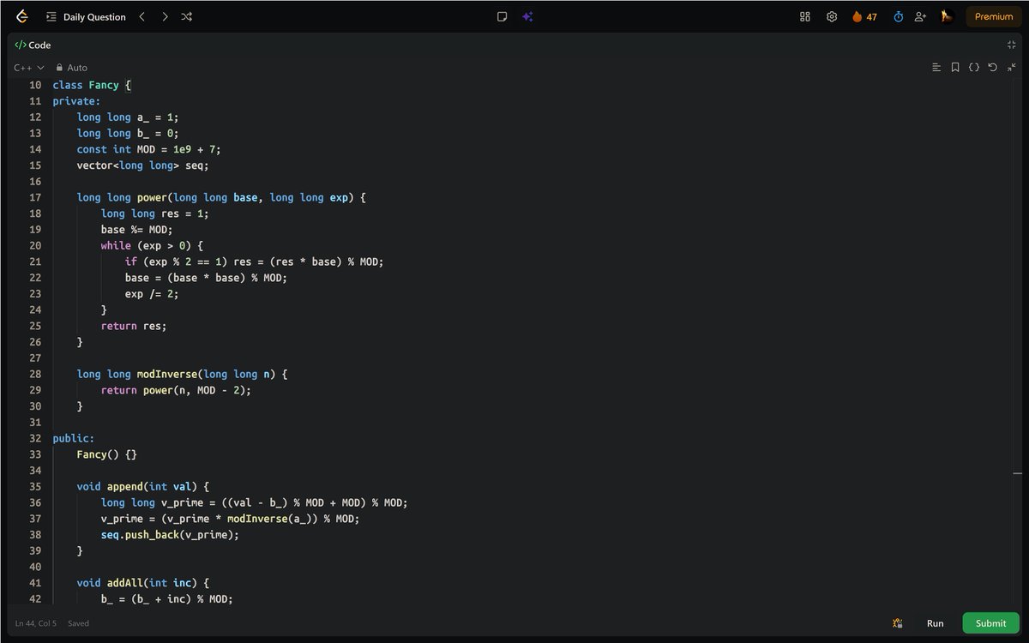The width and height of the screenshot is (1029, 643).
Task: Start the stopwatch timer
Action: [899, 16]
